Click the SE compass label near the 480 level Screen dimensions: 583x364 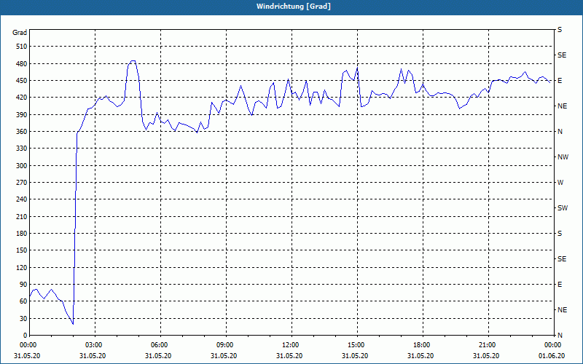pyautogui.click(x=562, y=55)
